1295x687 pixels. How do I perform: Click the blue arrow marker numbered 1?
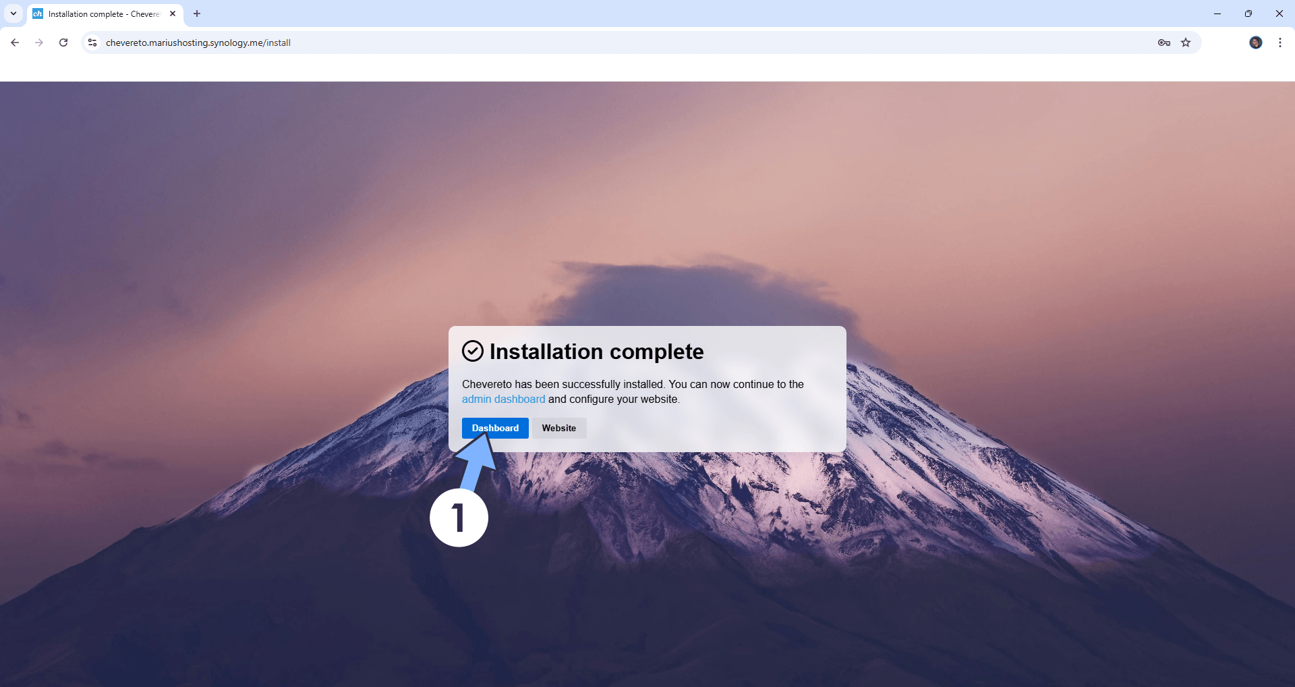[459, 517]
